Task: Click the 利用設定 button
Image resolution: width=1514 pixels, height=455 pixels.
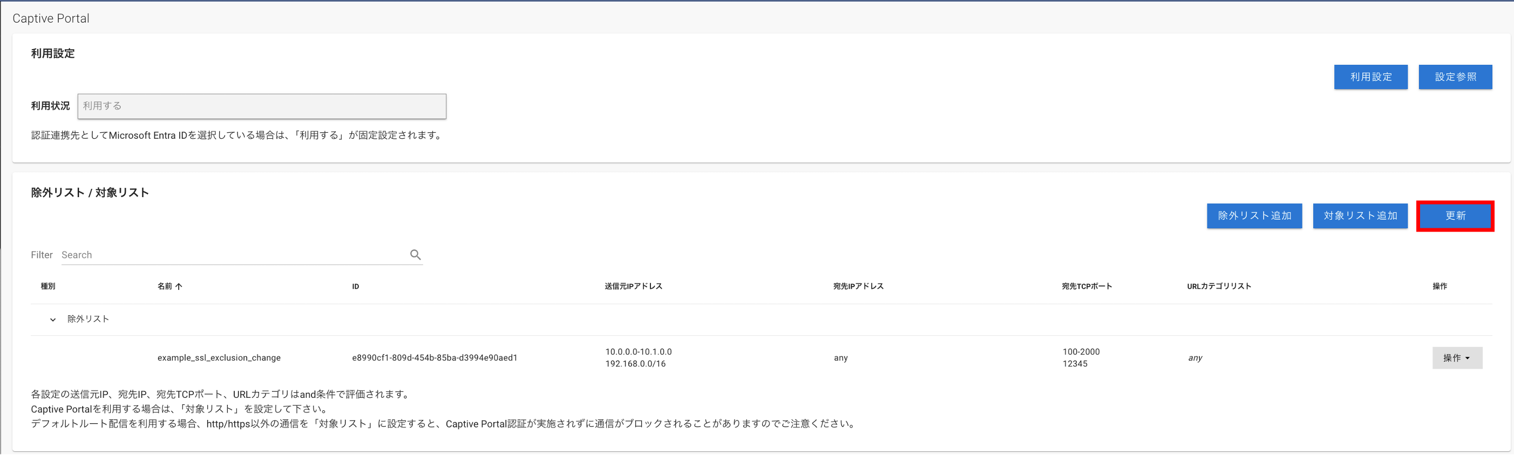Action: pos(1370,77)
